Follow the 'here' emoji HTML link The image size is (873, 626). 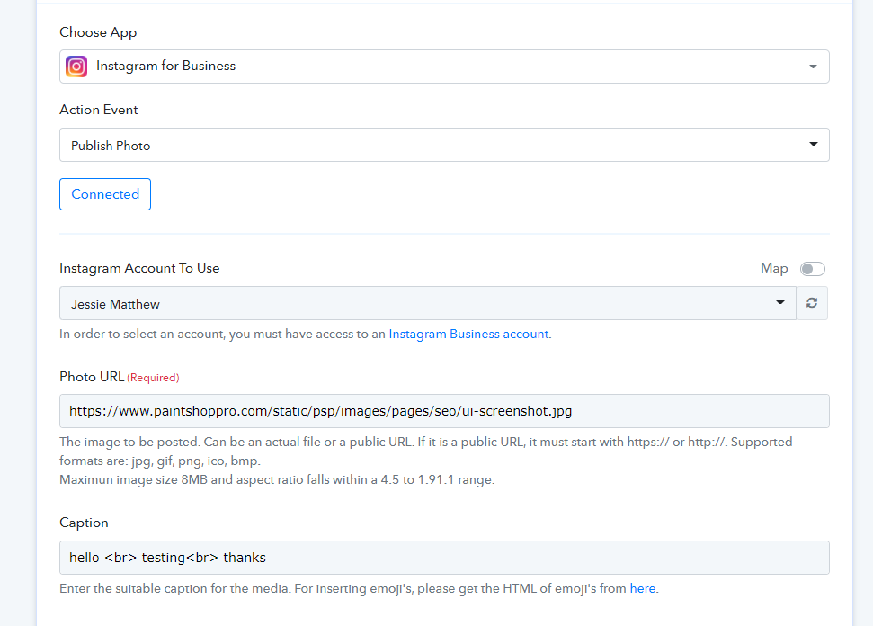point(643,589)
